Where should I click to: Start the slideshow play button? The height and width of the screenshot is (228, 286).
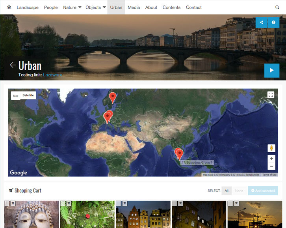[x=271, y=70]
